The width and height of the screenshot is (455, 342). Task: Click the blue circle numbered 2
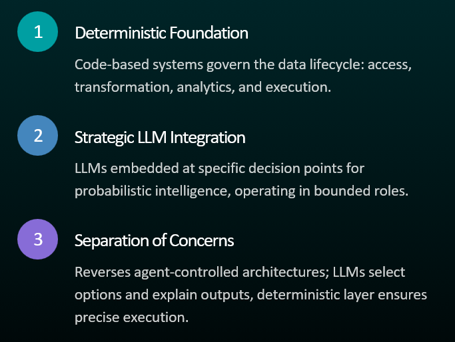tap(38, 136)
